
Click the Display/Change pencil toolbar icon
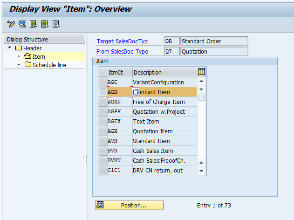point(12,24)
